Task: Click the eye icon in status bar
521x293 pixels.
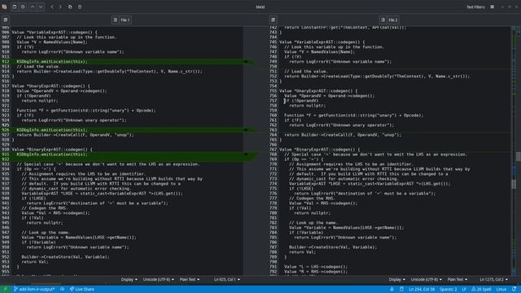Action: [x=62, y=289]
